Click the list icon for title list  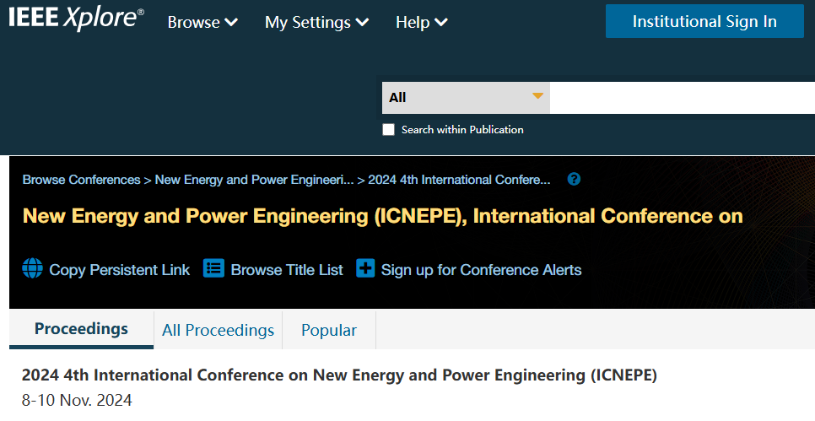213,268
